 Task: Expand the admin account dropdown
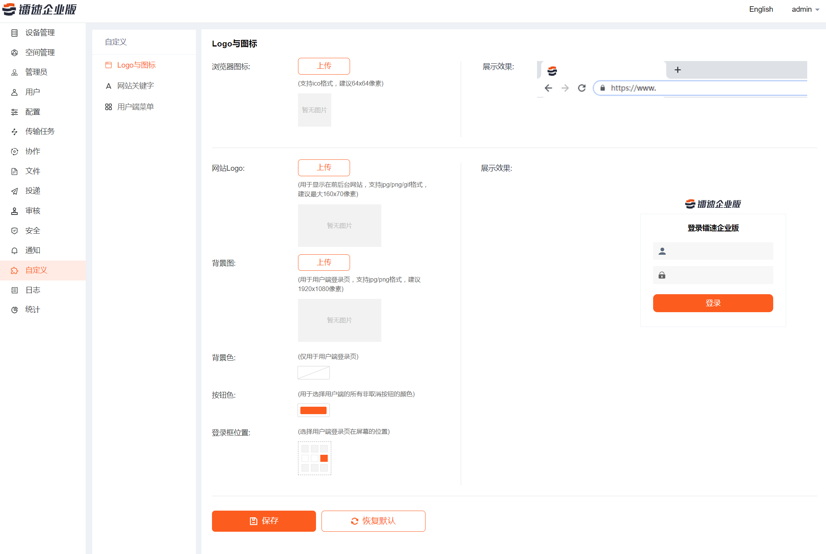(x=805, y=9)
